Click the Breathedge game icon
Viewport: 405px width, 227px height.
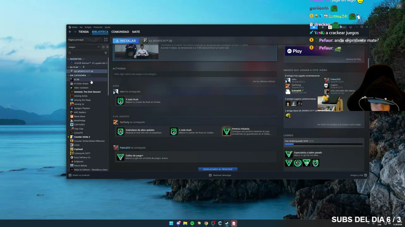[72, 120]
